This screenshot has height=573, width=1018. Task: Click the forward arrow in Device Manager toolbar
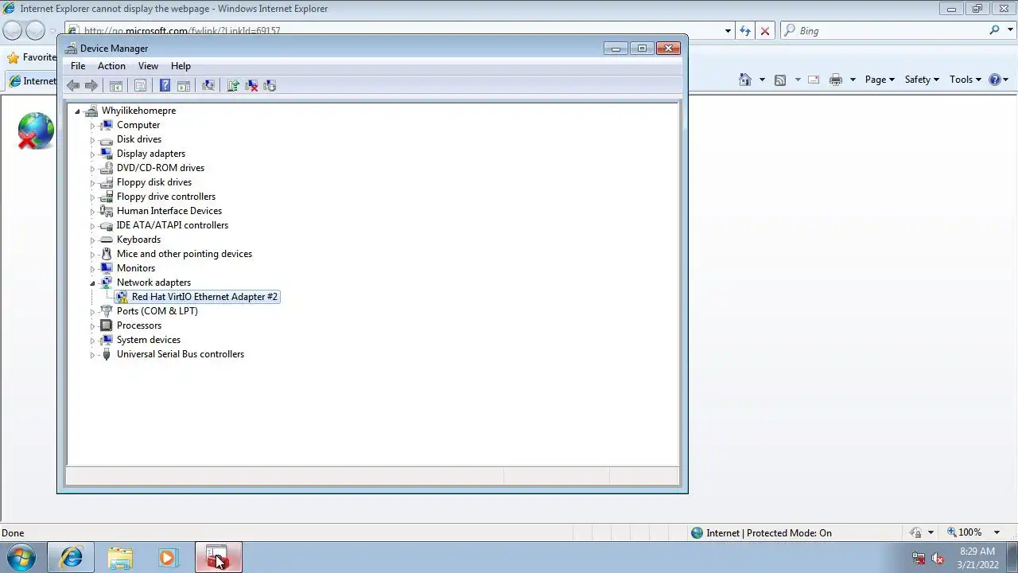pos(91,85)
